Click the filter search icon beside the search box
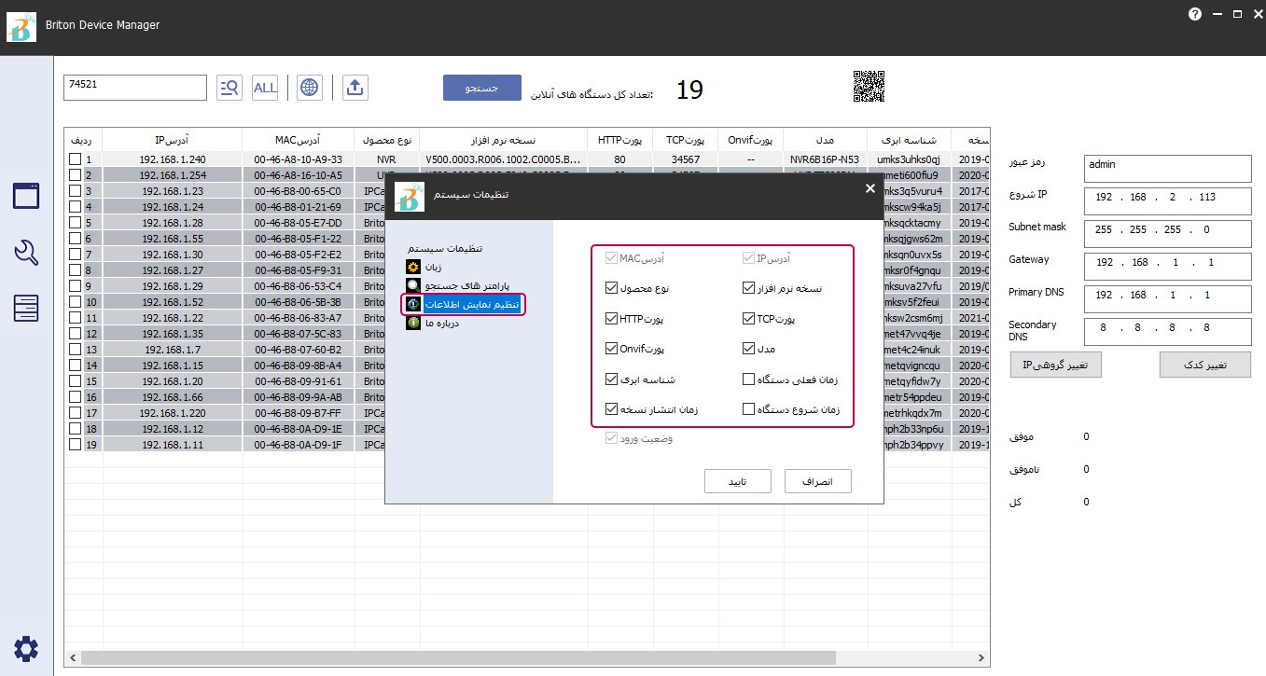The width and height of the screenshot is (1266, 676). coord(229,88)
